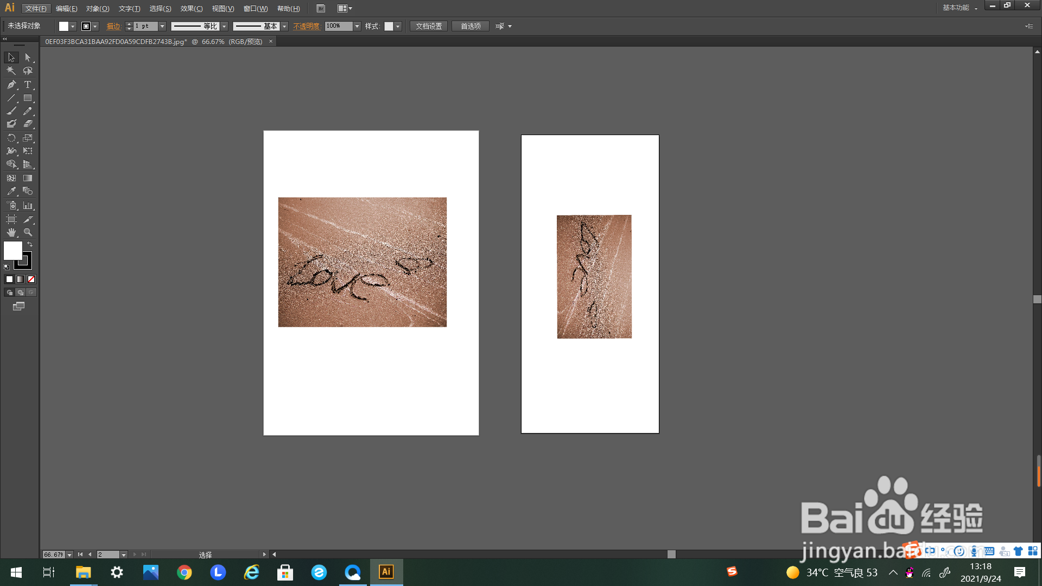Click the white fill color swatch
Image resolution: width=1042 pixels, height=586 pixels.
click(13, 251)
